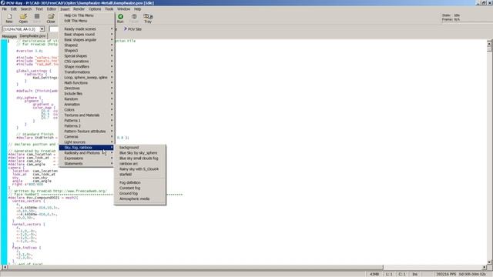Expand Basic shapes angular submenu
The image size is (493, 277).
(87, 39)
